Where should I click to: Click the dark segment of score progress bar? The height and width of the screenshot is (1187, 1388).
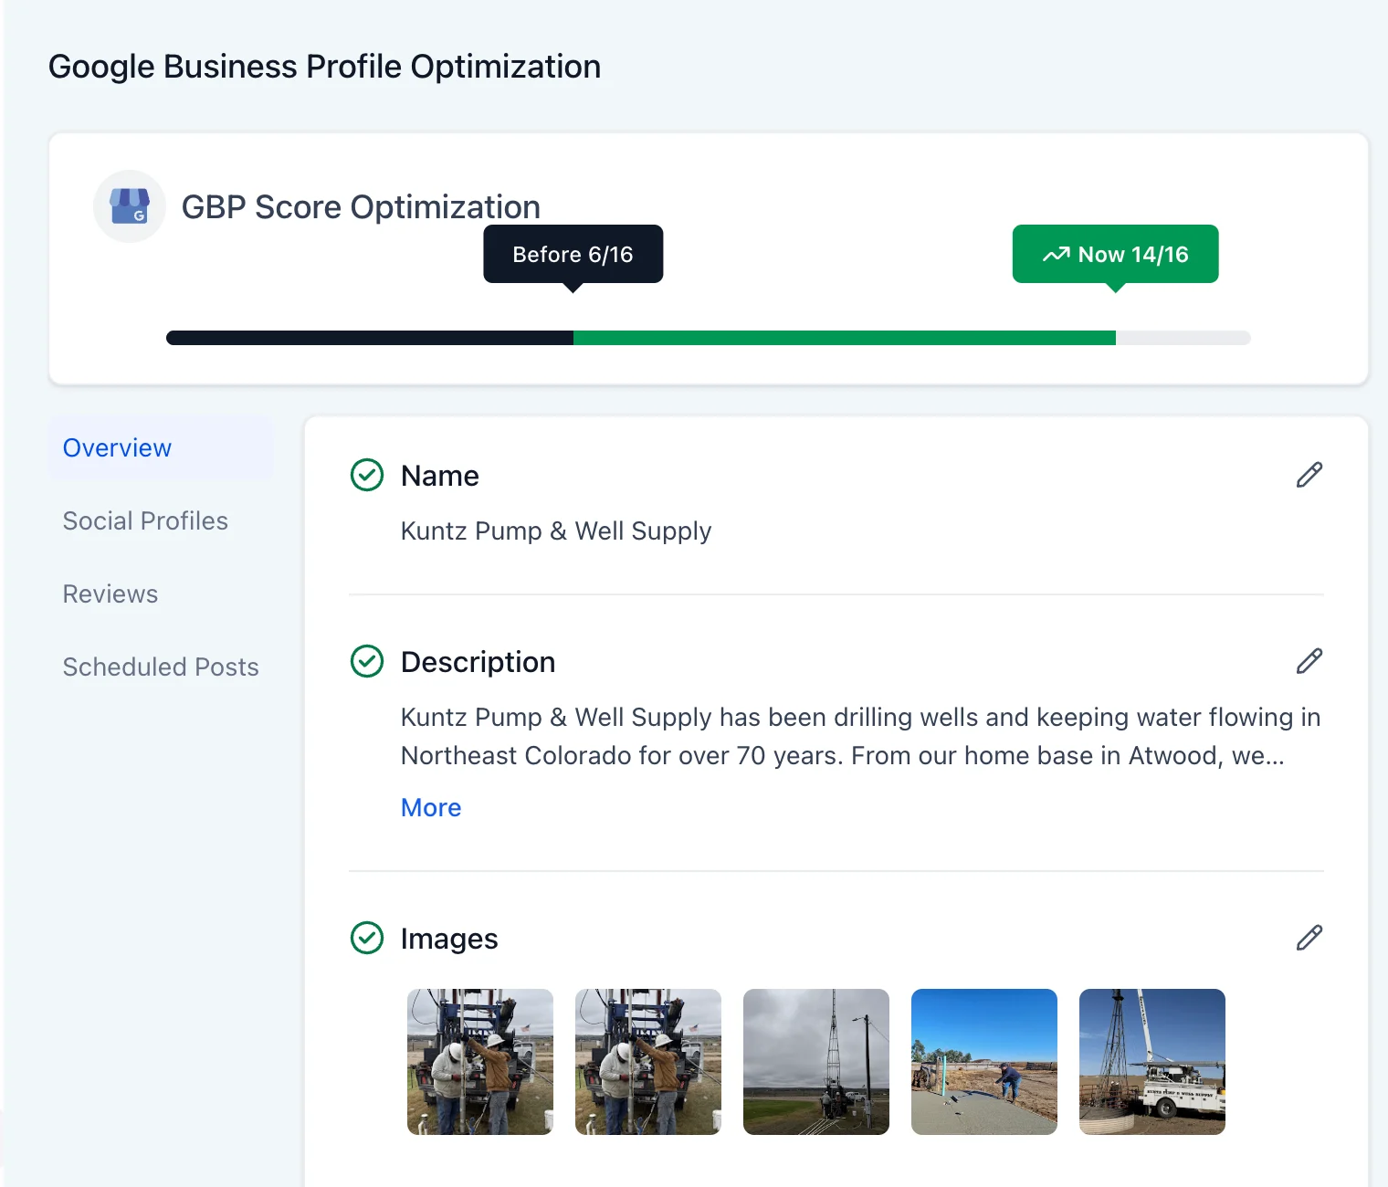(370, 338)
